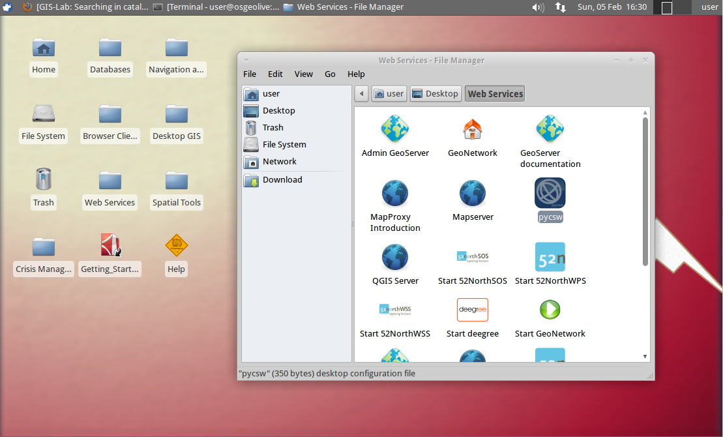Open the Web Services desktop folder

(x=110, y=181)
